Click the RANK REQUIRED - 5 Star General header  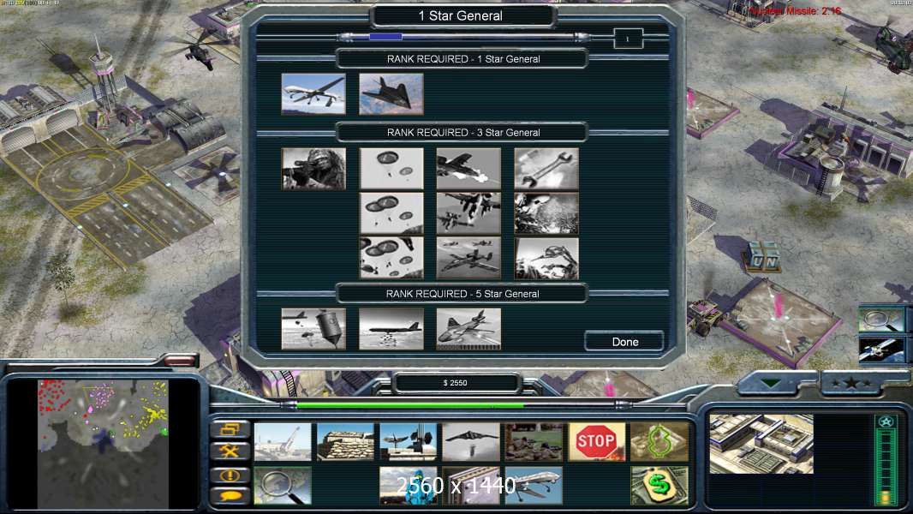[x=462, y=294]
